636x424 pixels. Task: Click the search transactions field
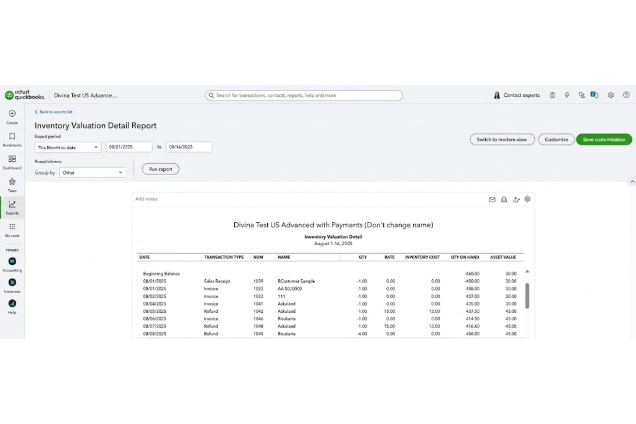[304, 95]
